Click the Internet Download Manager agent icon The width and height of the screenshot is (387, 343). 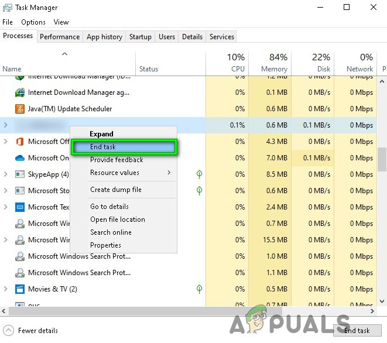point(19,92)
